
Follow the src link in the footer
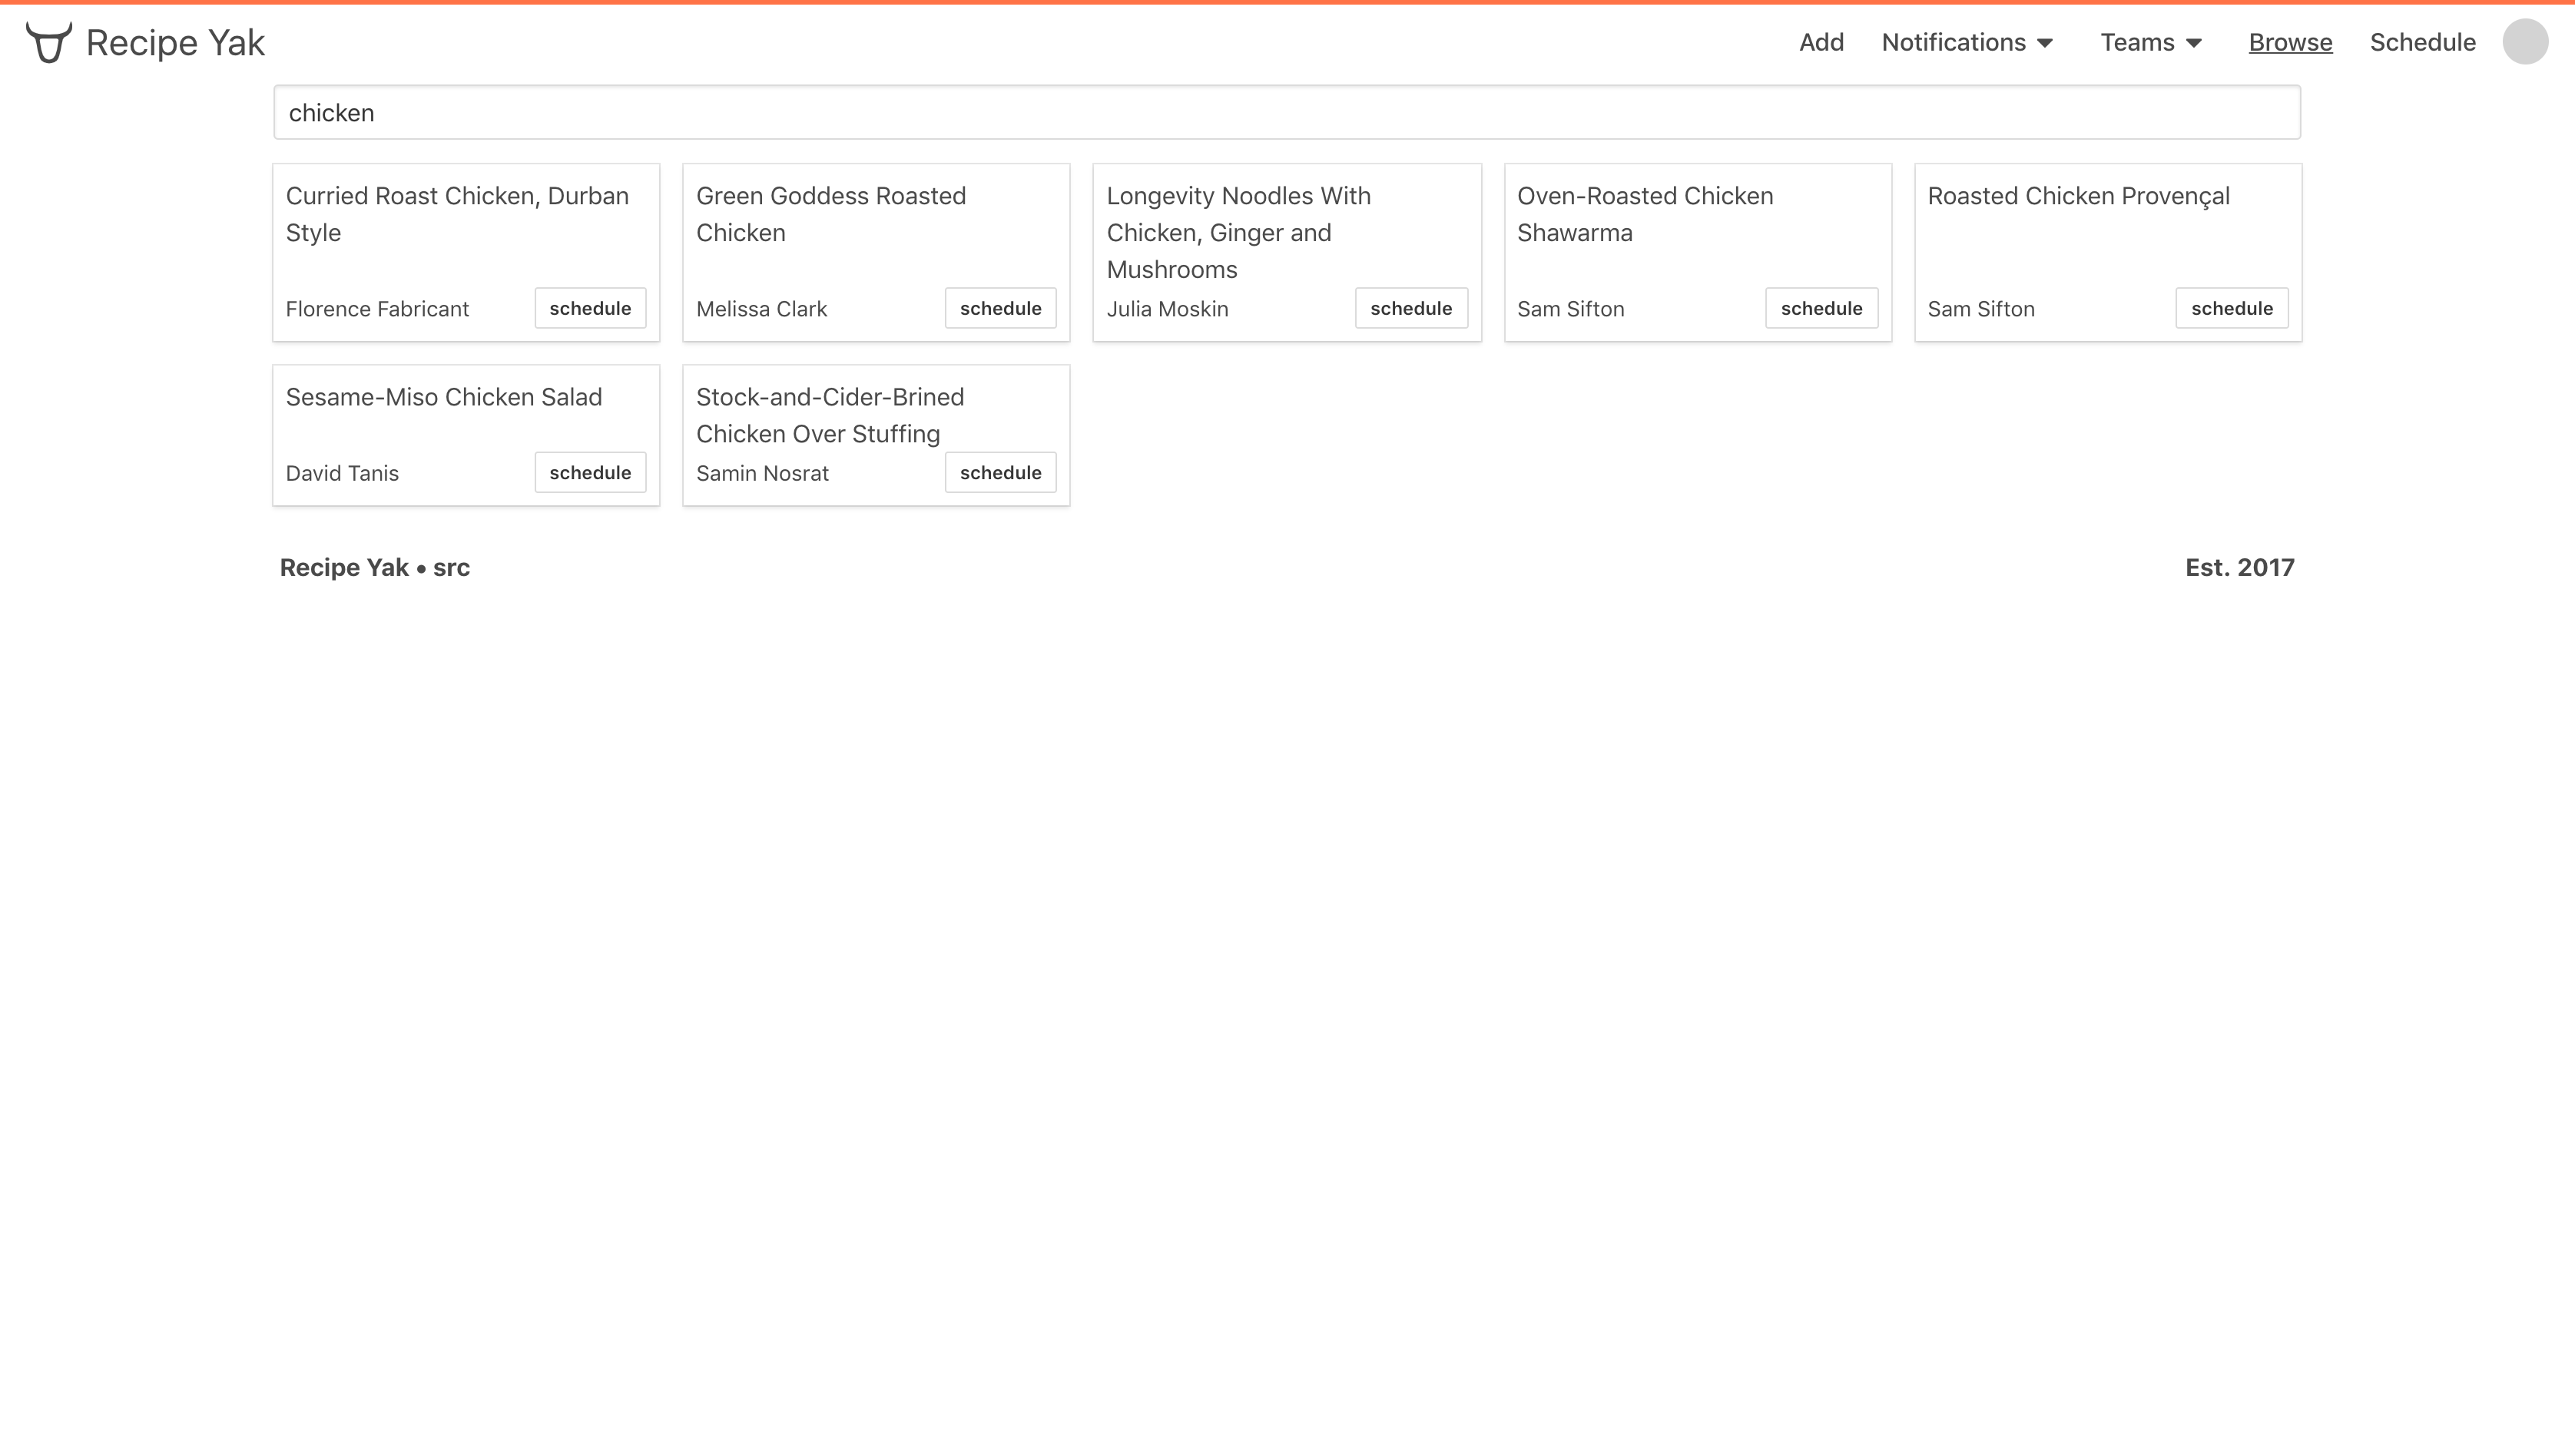(451, 568)
